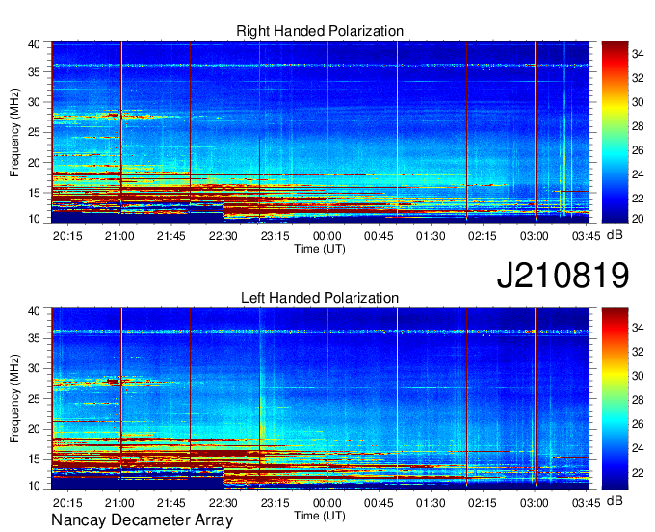
Task: Click the 20 dB tick on Right Handed colorbar
Action: 638,219
